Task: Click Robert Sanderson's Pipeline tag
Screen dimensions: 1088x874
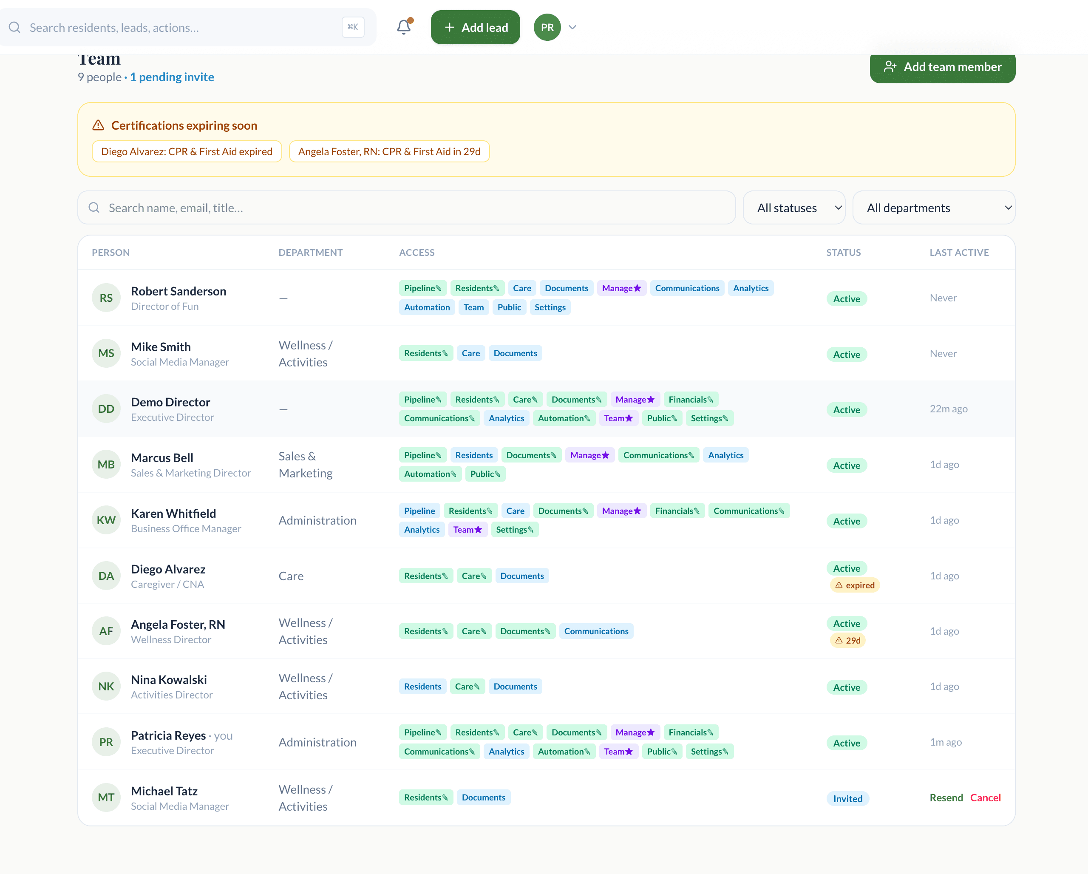Action: [x=422, y=288]
